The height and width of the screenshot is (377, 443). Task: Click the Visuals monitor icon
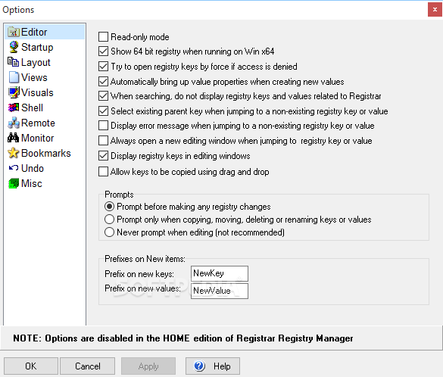pos(14,92)
